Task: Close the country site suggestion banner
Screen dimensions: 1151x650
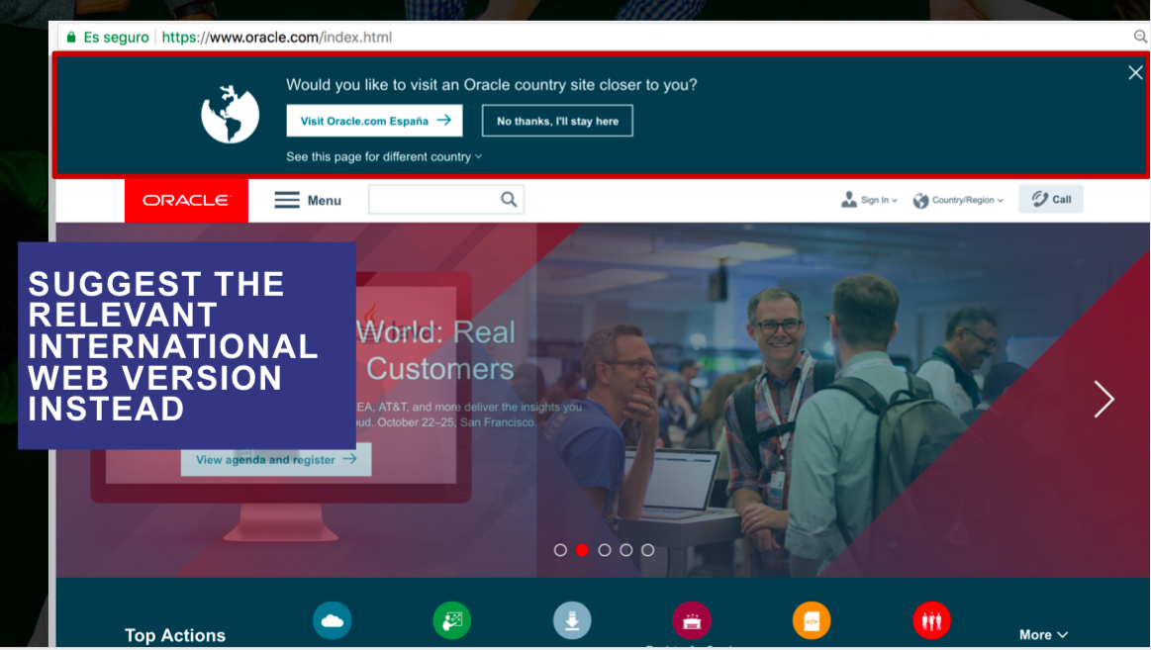Action: (1135, 72)
